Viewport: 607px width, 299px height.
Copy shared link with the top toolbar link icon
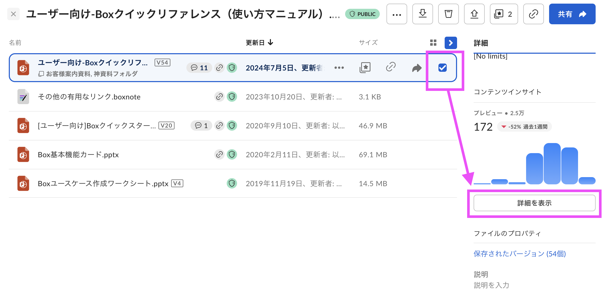click(x=533, y=14)
